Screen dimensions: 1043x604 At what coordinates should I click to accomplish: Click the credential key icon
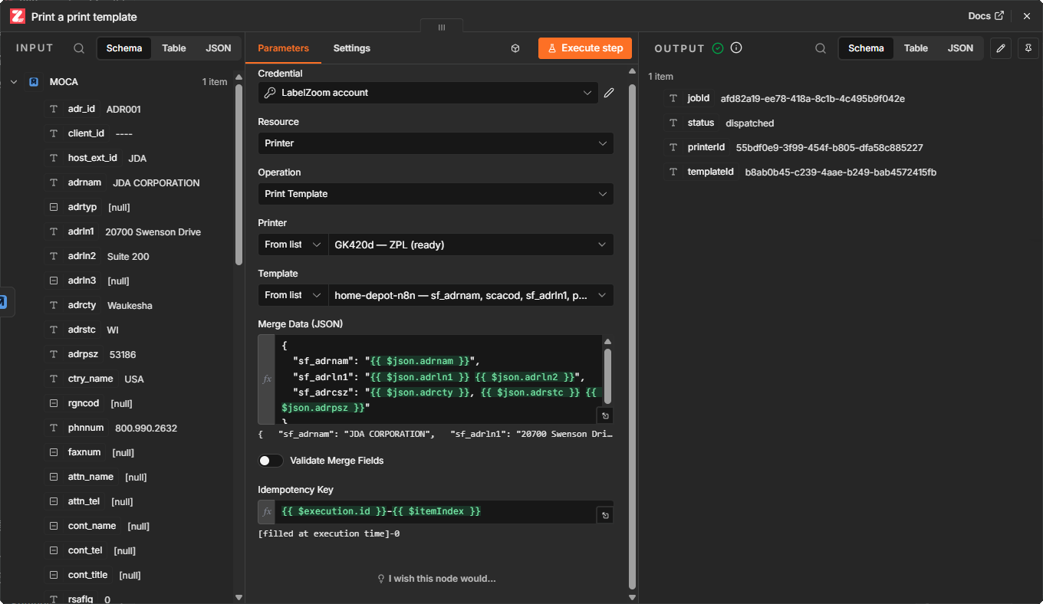270,93
